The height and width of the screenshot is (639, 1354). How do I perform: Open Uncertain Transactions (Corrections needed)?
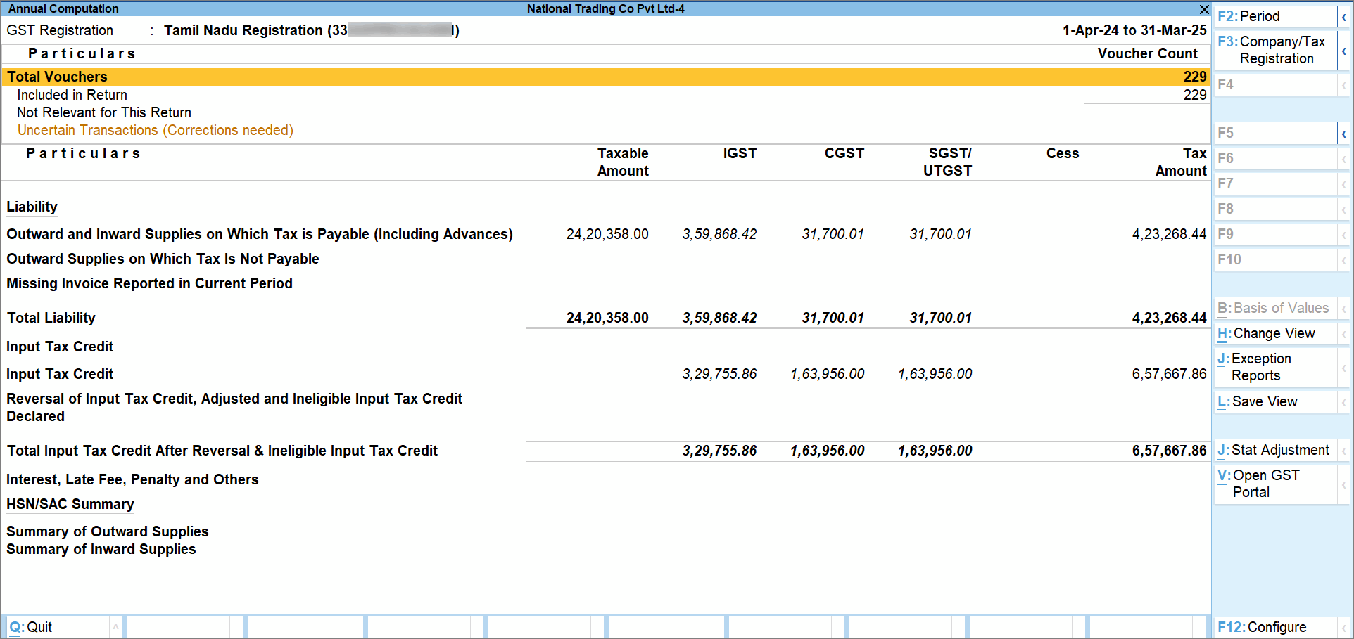(x=156, y=131)
